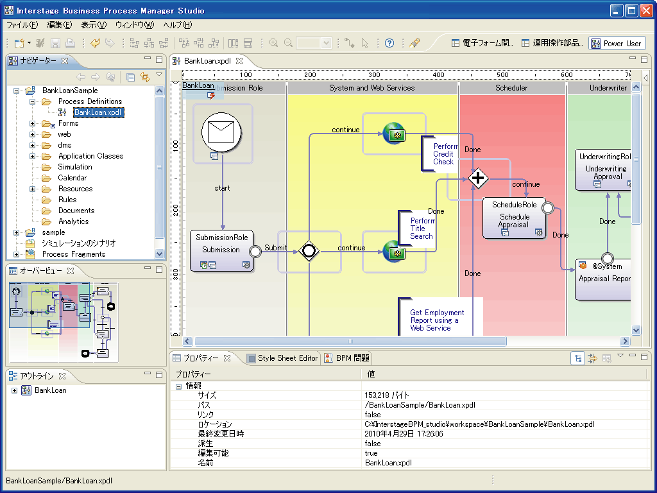Open the ウィンドウ(W) menu
The image size is (657, 493).
point(135,25)
